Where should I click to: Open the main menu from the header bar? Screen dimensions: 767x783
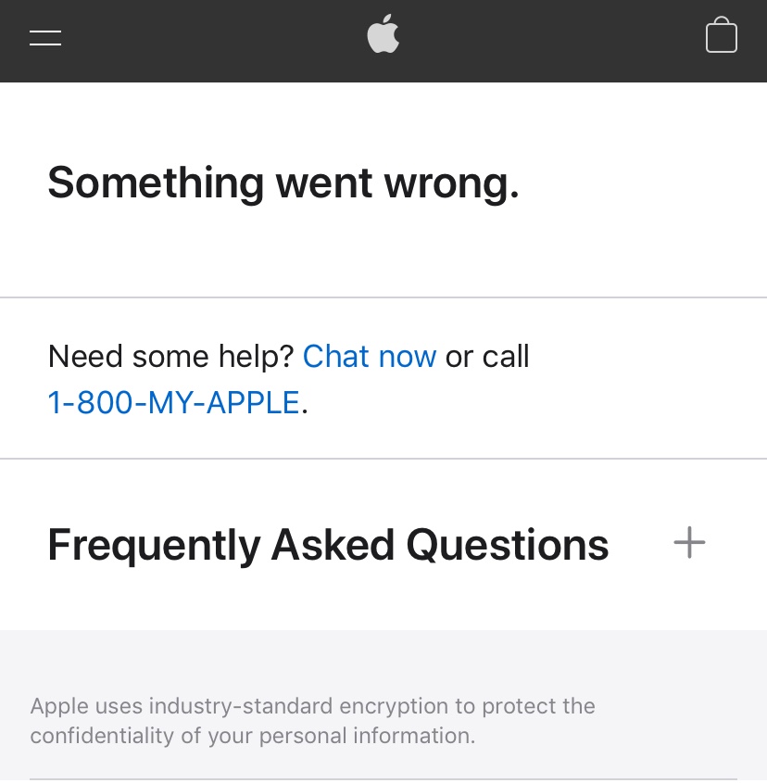(44, 37)
